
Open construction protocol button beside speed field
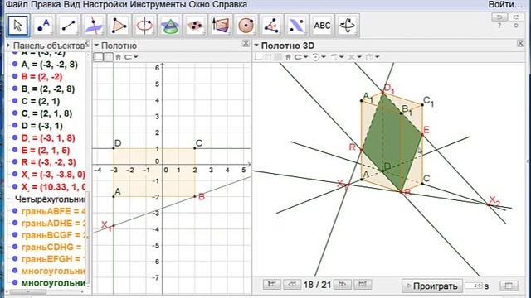click(509, 286)
